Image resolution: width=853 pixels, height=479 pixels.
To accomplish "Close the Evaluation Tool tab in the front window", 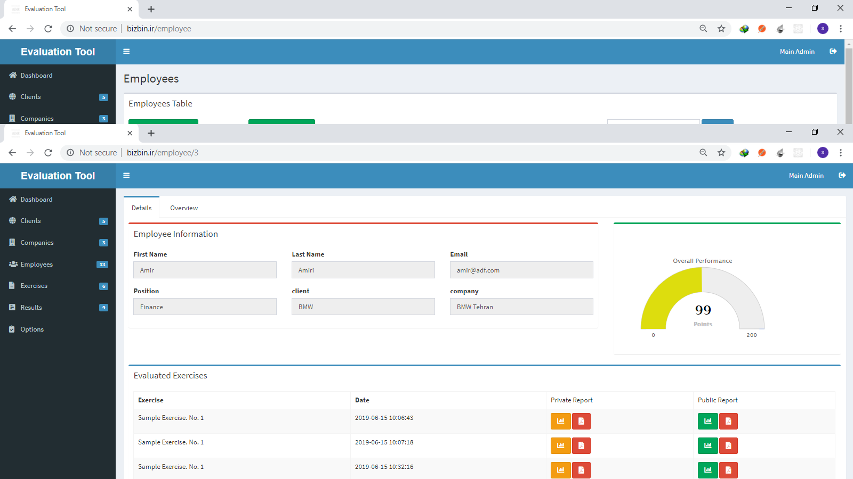I will pyautogui.click(x=130, y=133).
